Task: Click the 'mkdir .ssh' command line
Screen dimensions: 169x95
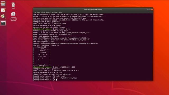Action: tap(49, 76)
